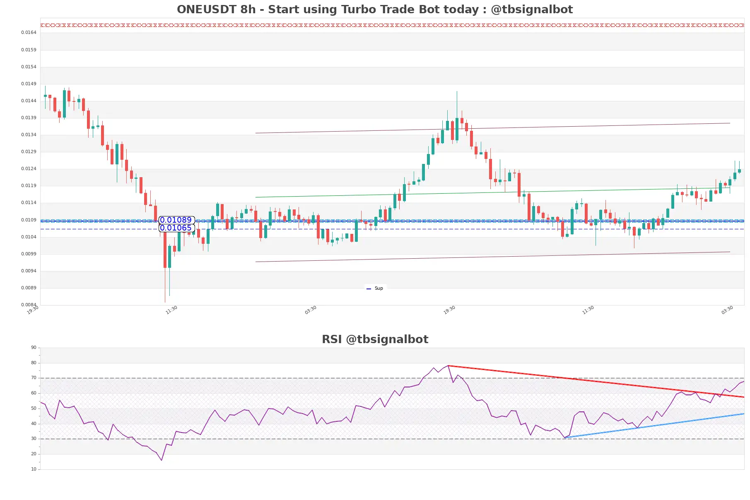Click the red descending RSI trendline

pos(596,381)
